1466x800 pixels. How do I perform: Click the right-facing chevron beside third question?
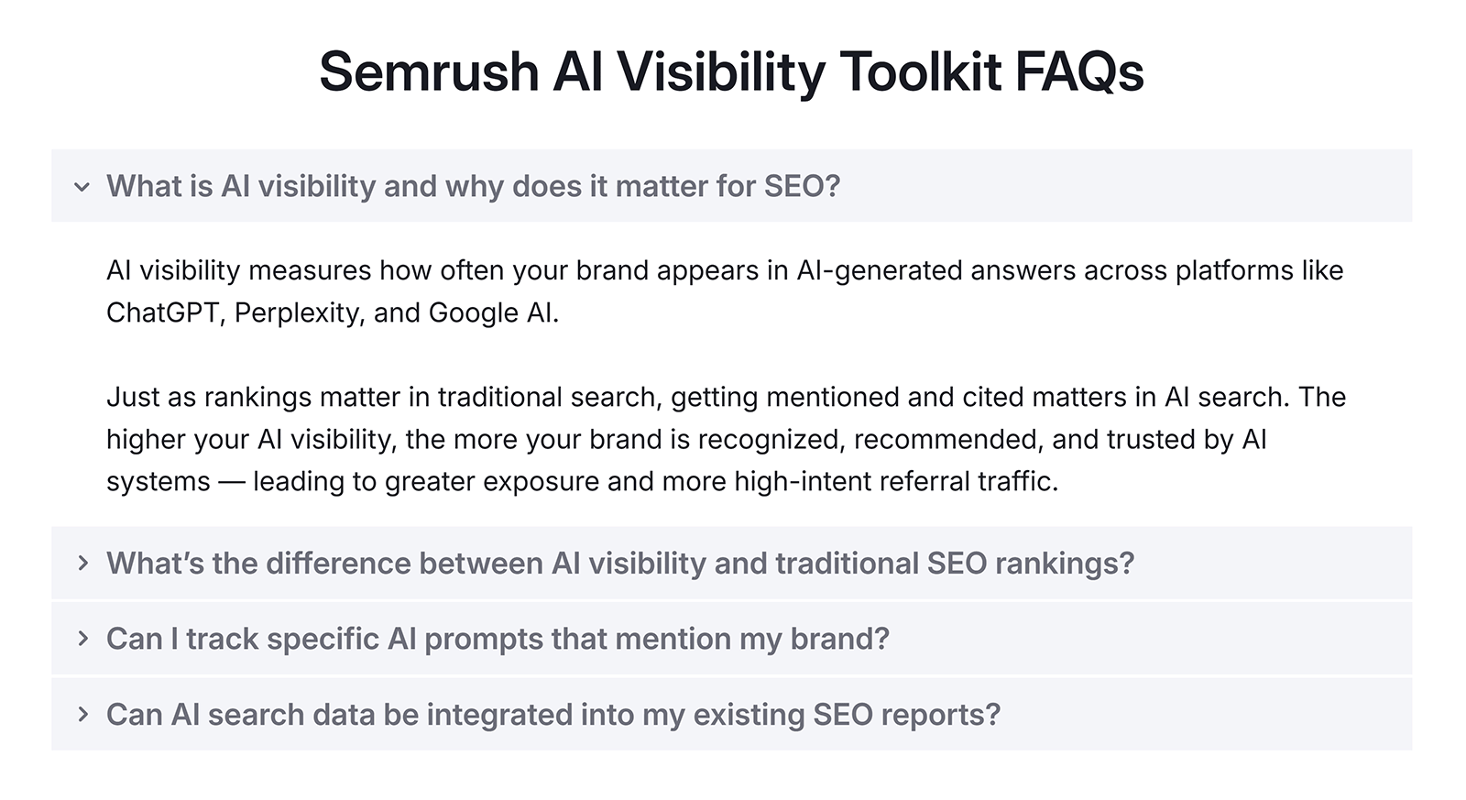tap(82, 639)
